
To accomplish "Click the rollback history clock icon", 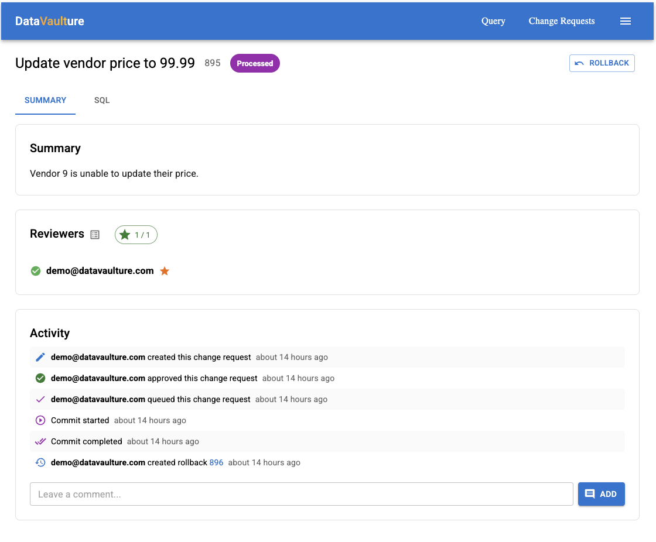I will 40,462.
